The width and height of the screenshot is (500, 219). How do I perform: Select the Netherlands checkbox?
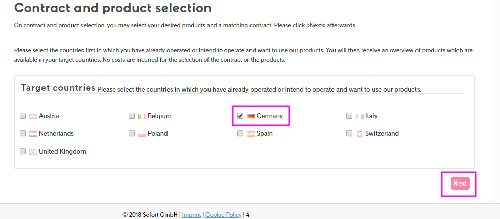coord(23,133)
